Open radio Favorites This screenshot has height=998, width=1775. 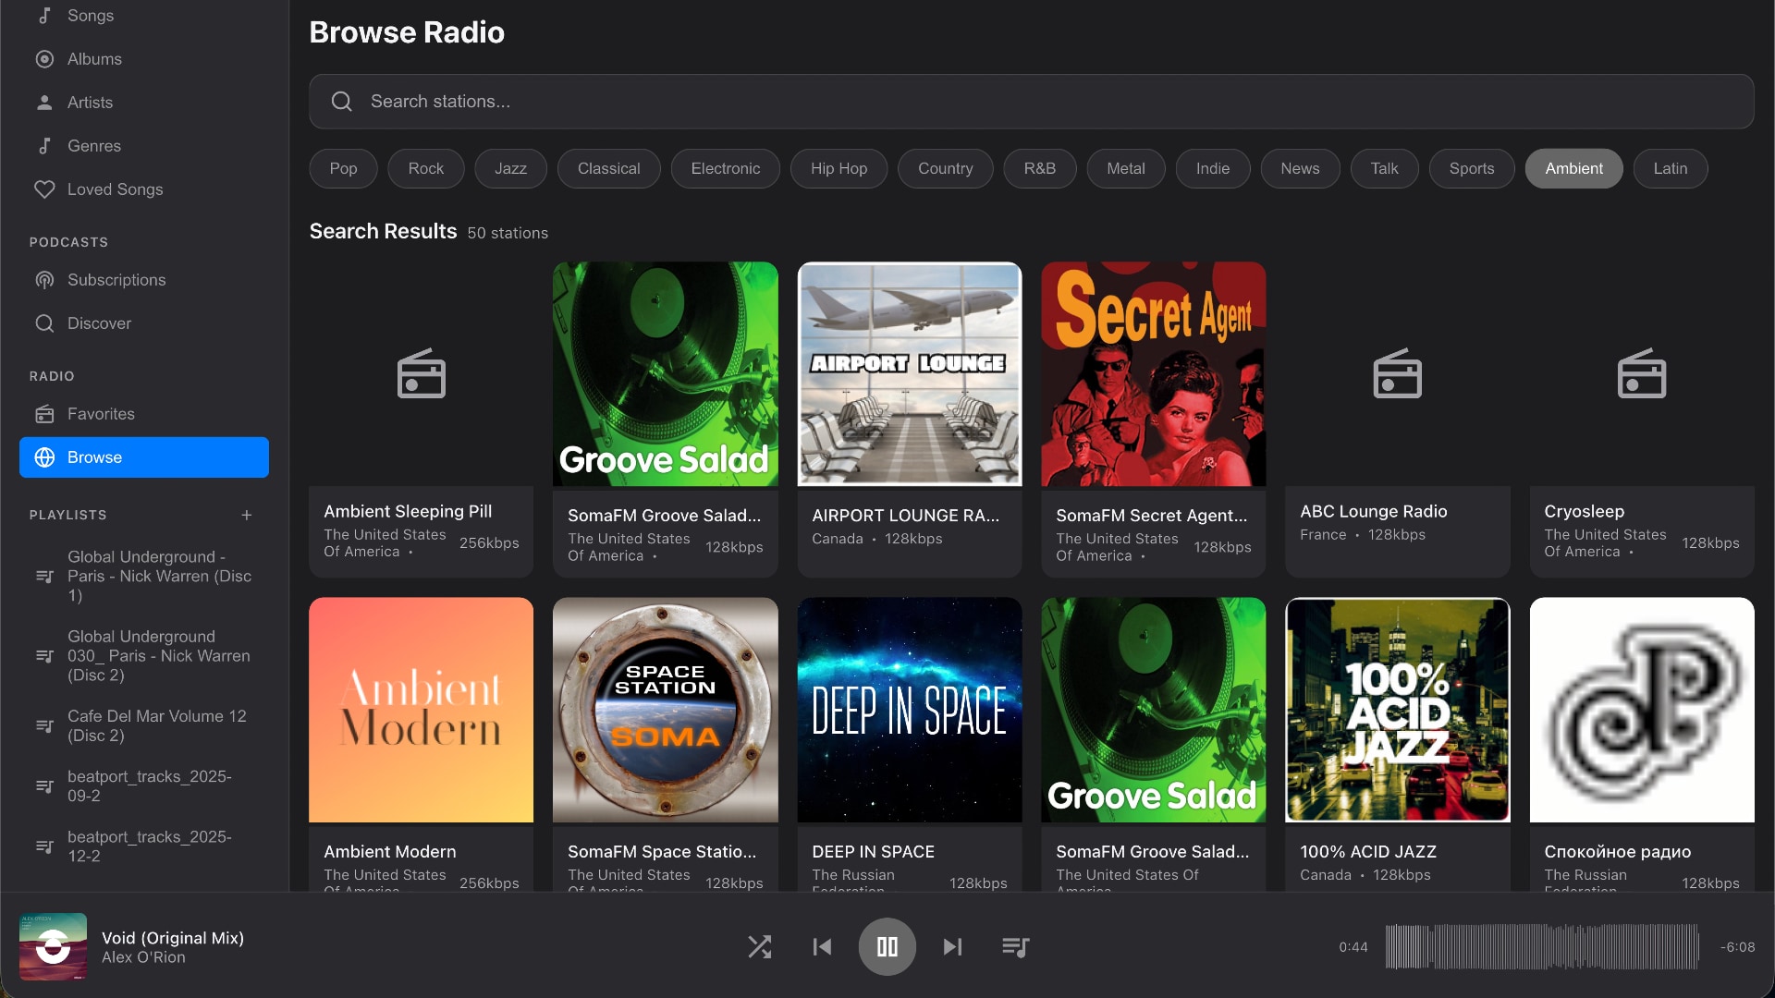pos(143,414)
